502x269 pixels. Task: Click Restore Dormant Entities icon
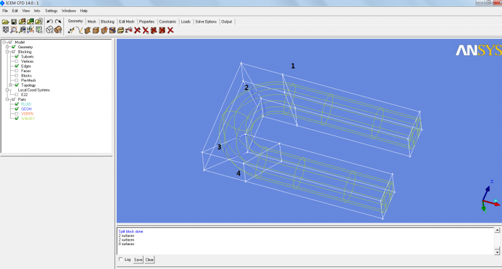129,30
